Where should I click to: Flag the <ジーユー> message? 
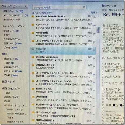click(94, 26)
